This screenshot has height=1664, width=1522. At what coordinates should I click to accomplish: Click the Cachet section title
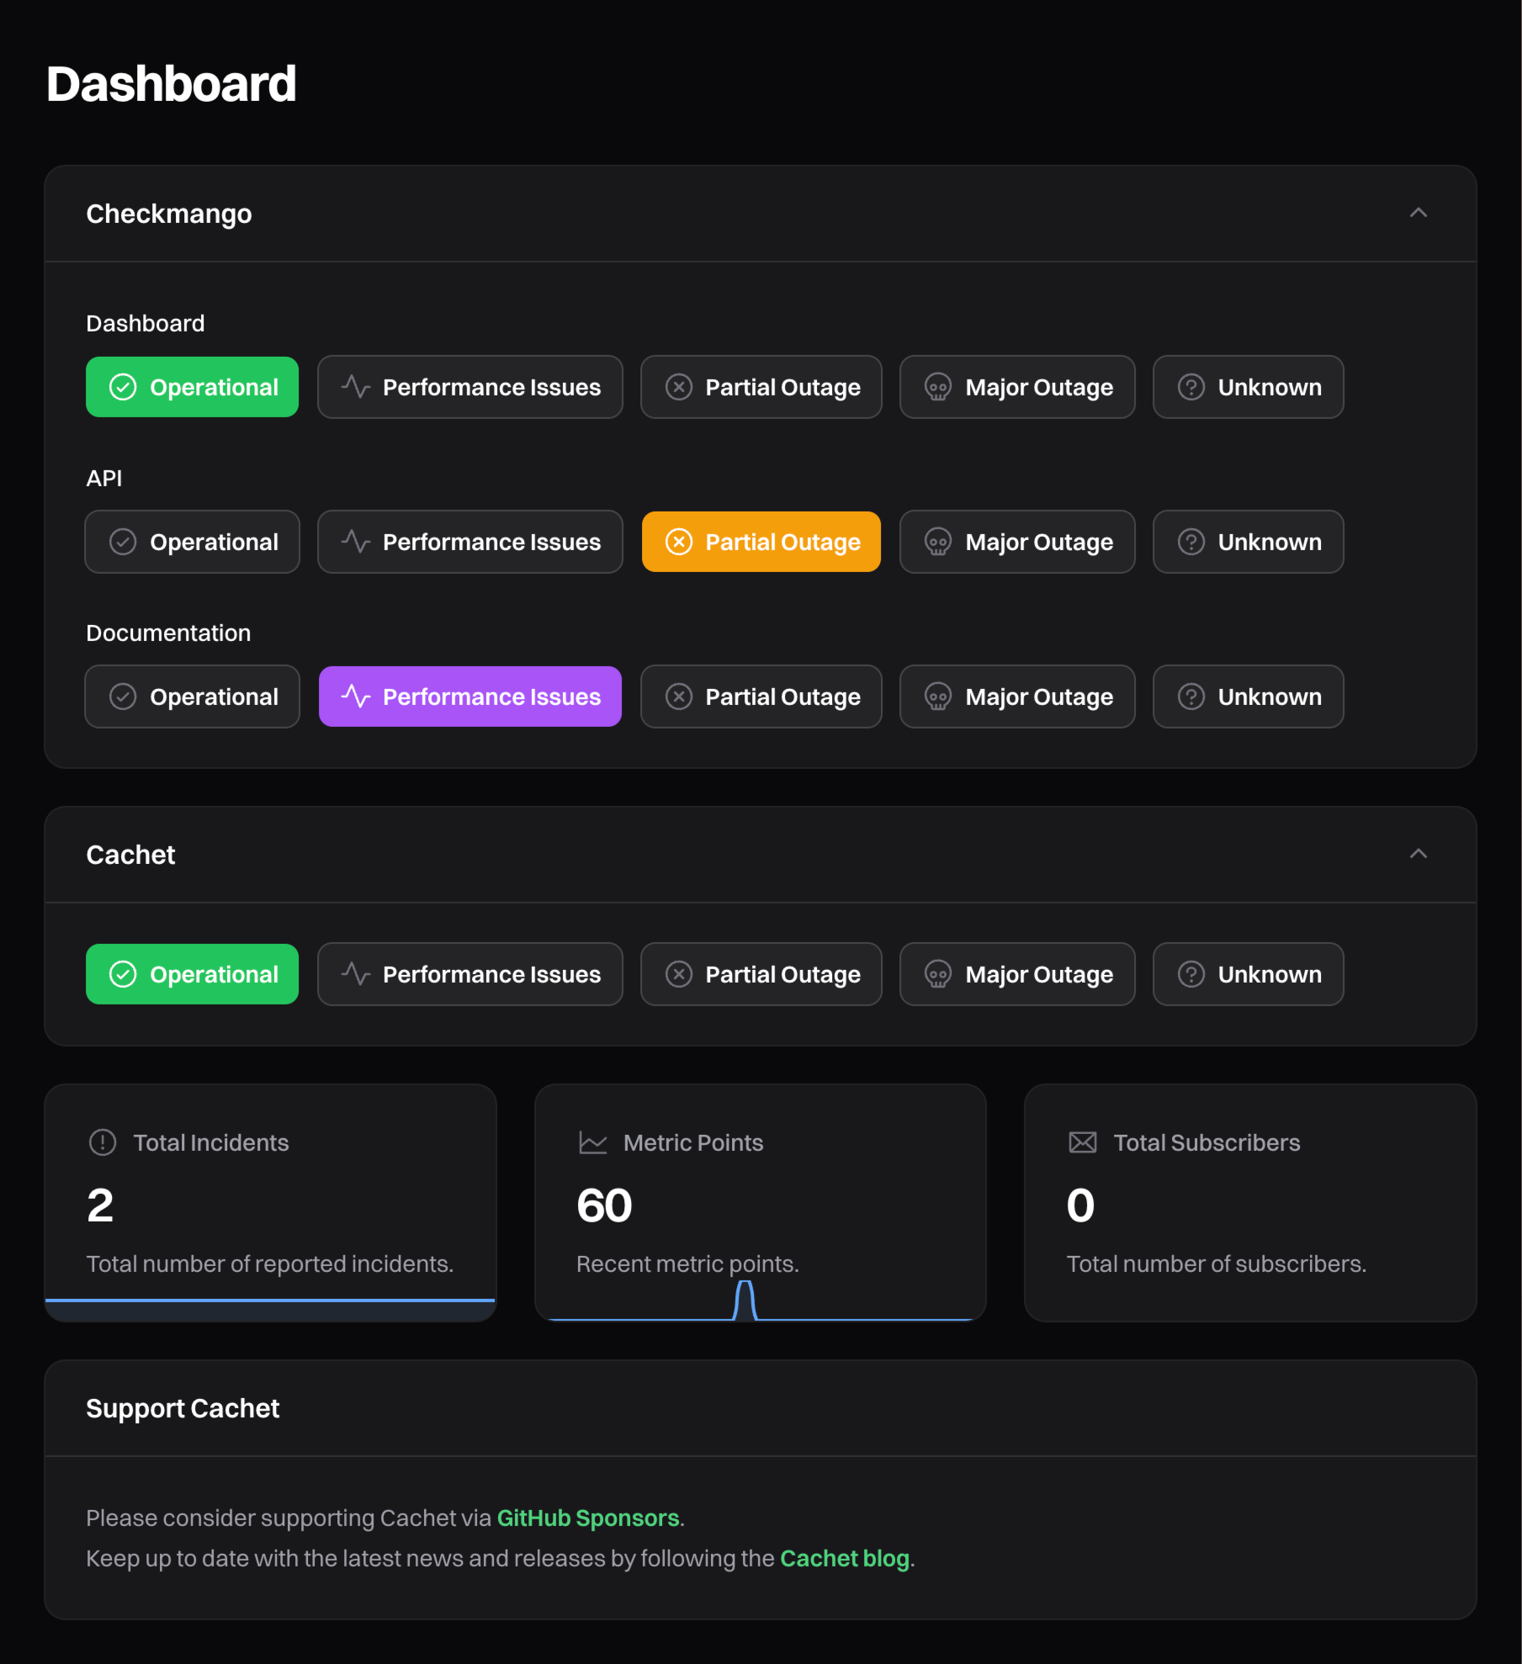tap(130, 854)
